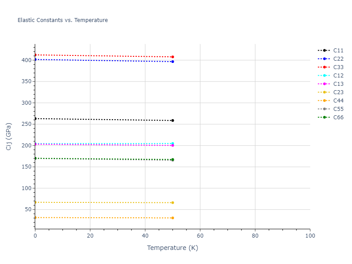Screen dimensions: 352x264
Task: Pick the yellow C23 marker at 50 K
Action: click(x=172, y=202)
